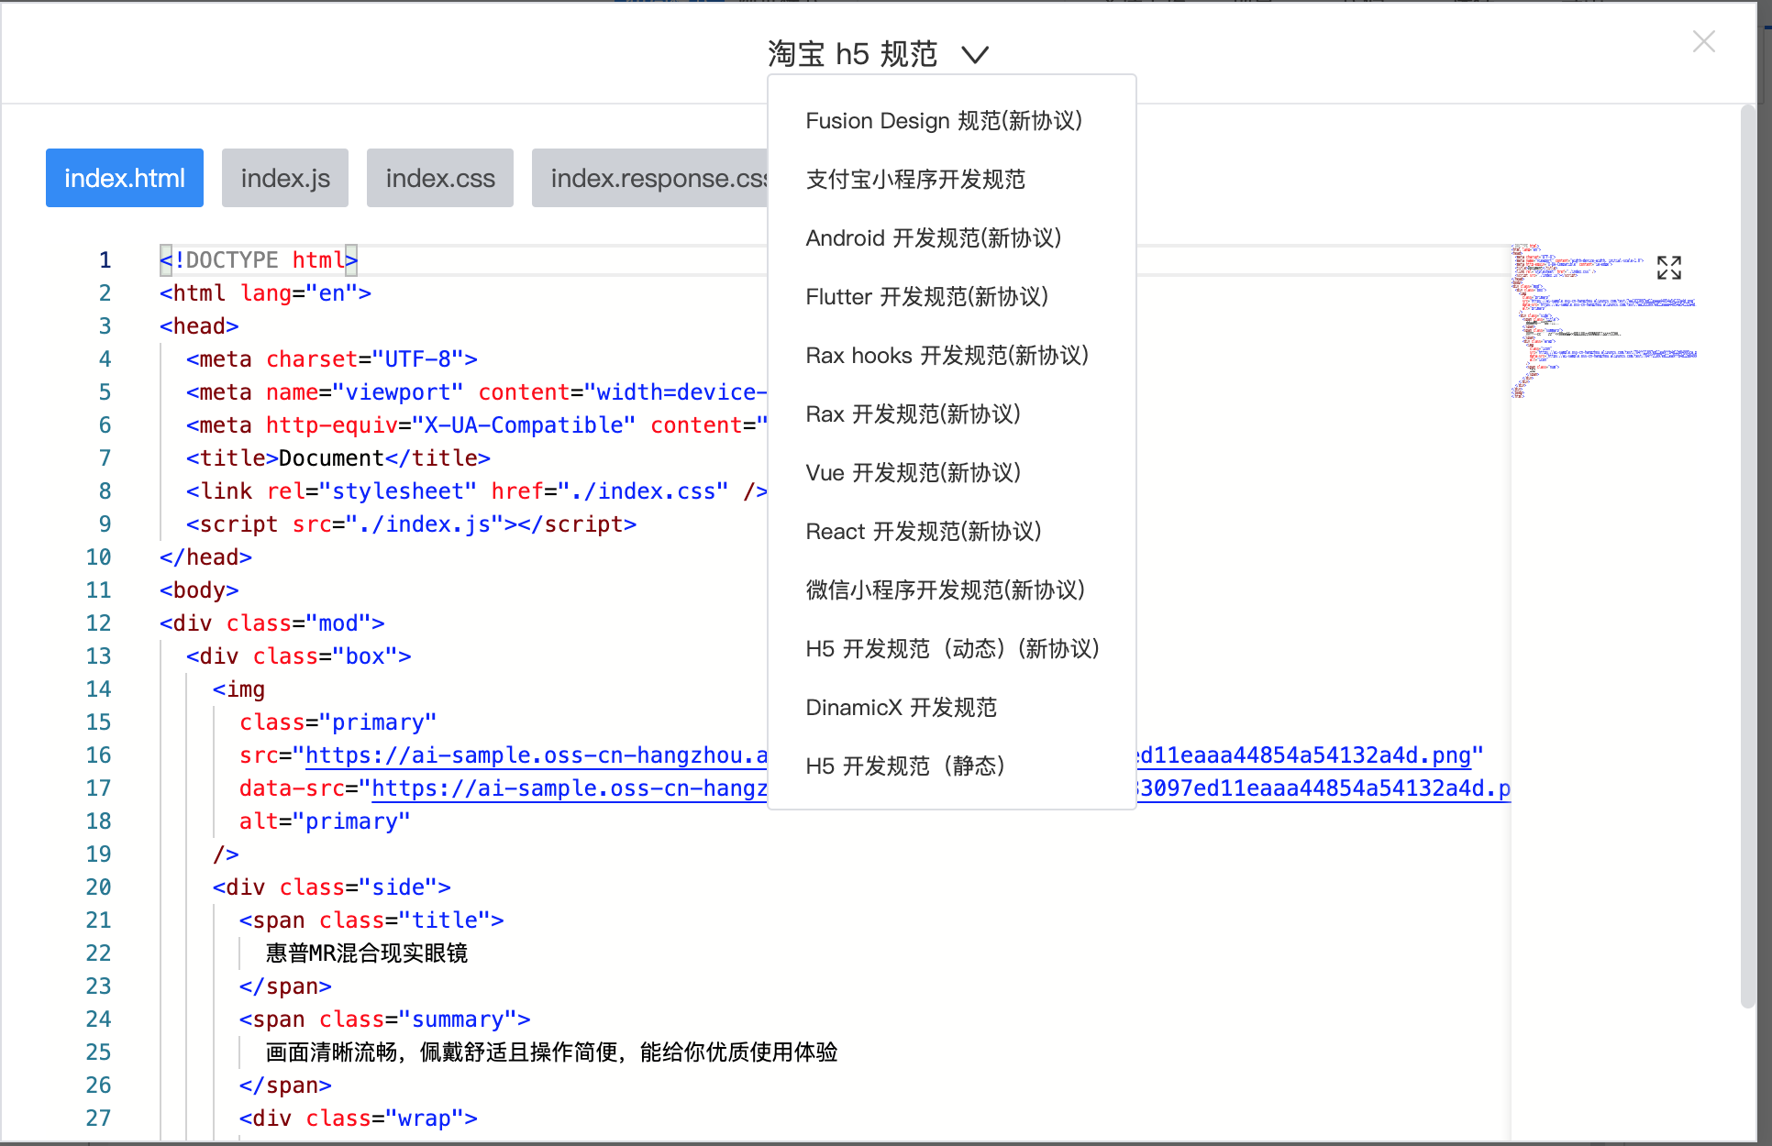This screenshot has width=1772, height=1146.
Task: Click the <span class="title"> line
Action: [x=371, y=920]
